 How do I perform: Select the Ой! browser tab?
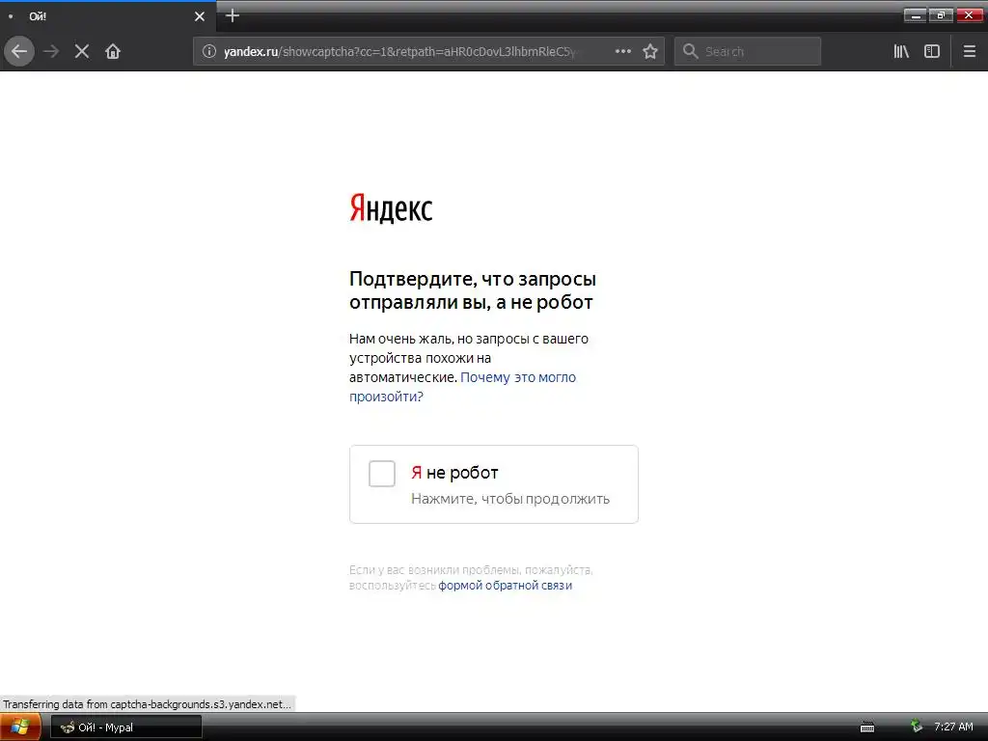pyautogui.click(x=108, y=16)
